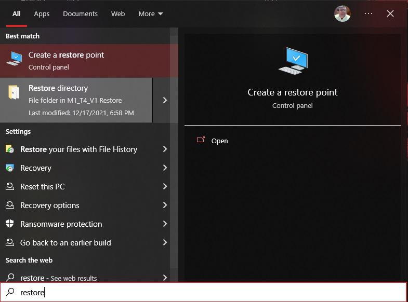Open the More filter dropdown
This screenshot has width=408, height=302.
pyautogui.click(x=150, y=14)
